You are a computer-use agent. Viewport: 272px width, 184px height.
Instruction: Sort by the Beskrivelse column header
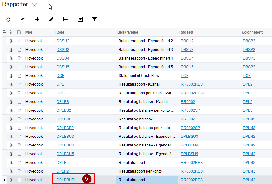pos(128,32)
